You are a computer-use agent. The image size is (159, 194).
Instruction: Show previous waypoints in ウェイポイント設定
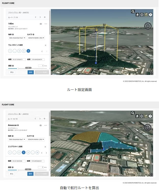pos(42,51)
